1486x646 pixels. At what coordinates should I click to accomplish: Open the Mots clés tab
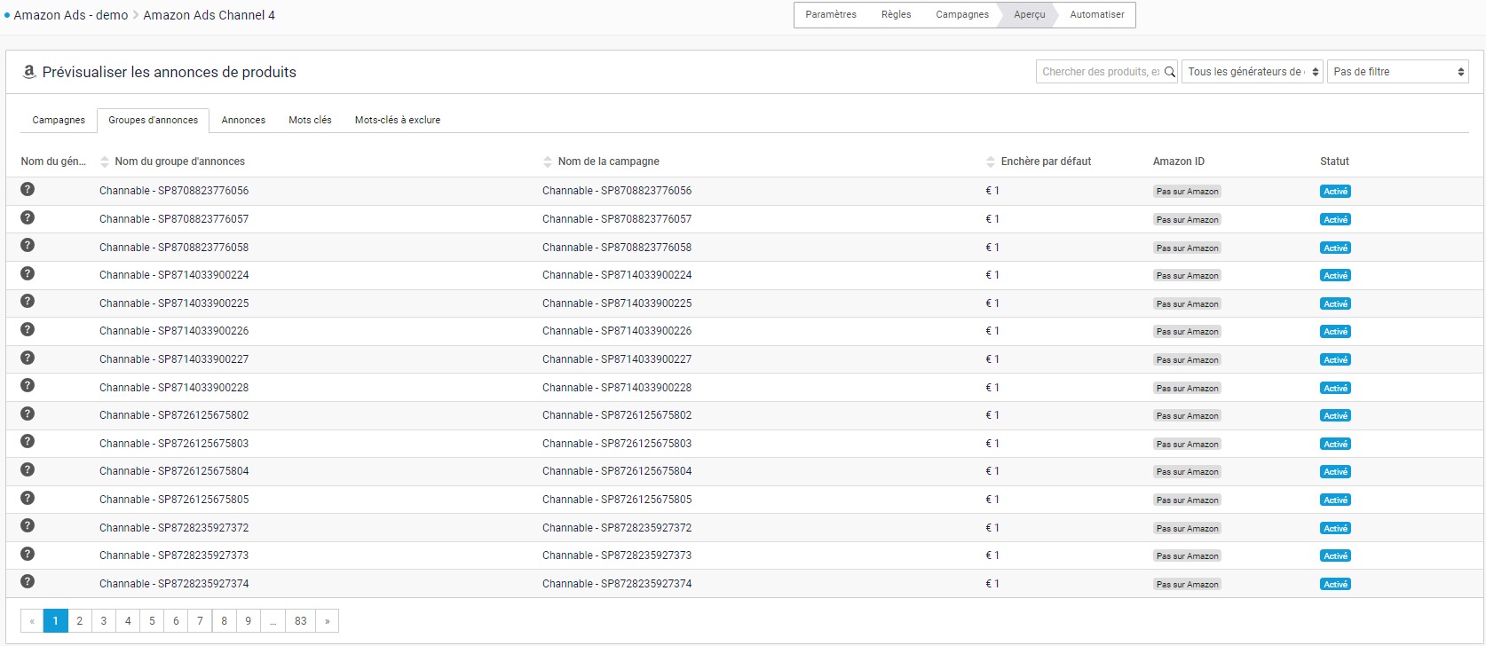(x=310, y=120)
